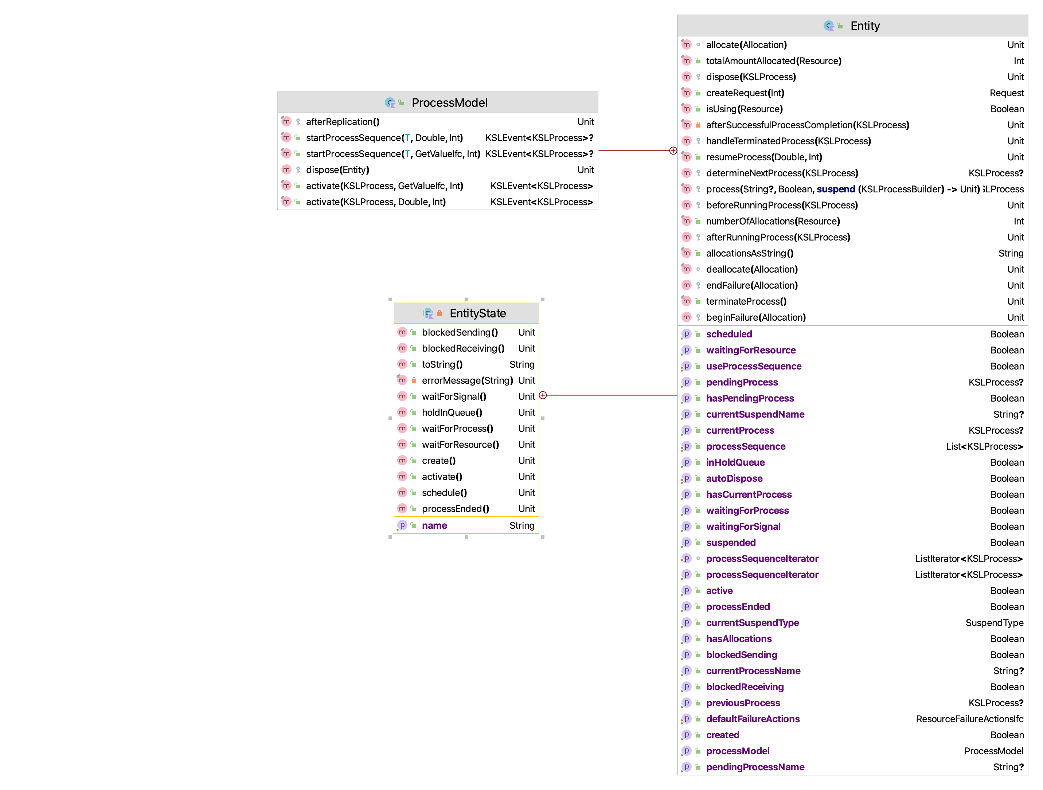Select the EntityState class header
This screenshot has height=790, width=1043.
[x=466, y=313]
